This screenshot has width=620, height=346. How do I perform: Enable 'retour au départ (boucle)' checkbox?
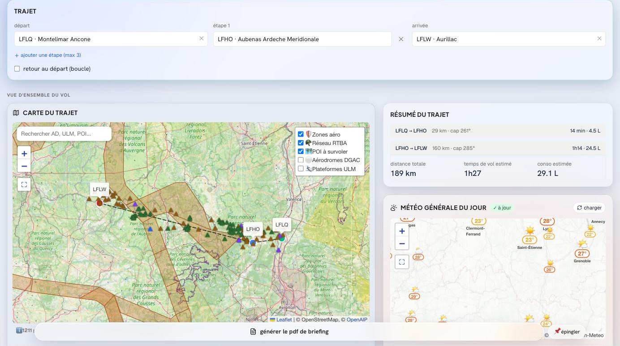(17, 69)
